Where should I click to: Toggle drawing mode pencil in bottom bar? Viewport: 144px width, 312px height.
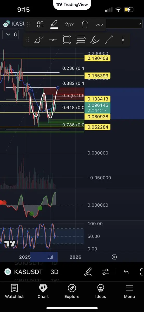pyautogui.click(x=88, y=272)
